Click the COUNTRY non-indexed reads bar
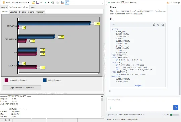The height and width of the screenshot is (122, 181). [x=27, y=67]
